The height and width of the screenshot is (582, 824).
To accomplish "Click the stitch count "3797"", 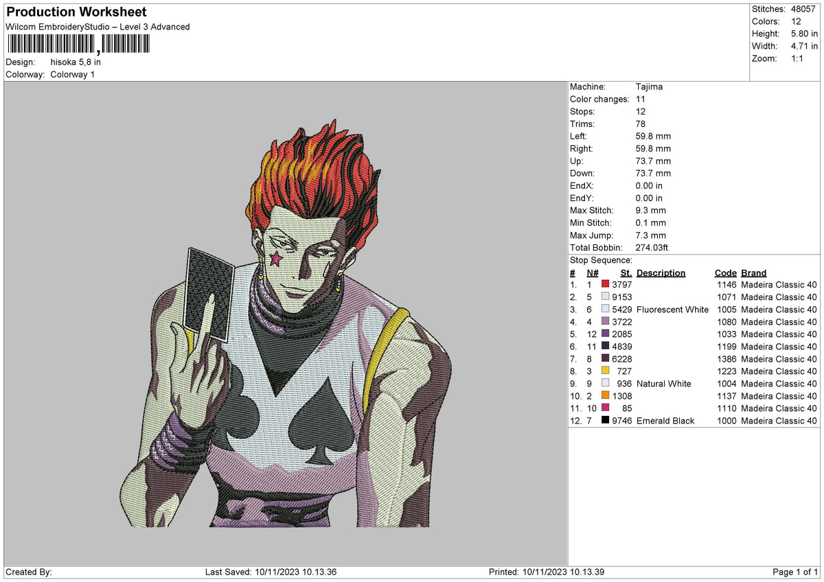I will tap(622, 284).
